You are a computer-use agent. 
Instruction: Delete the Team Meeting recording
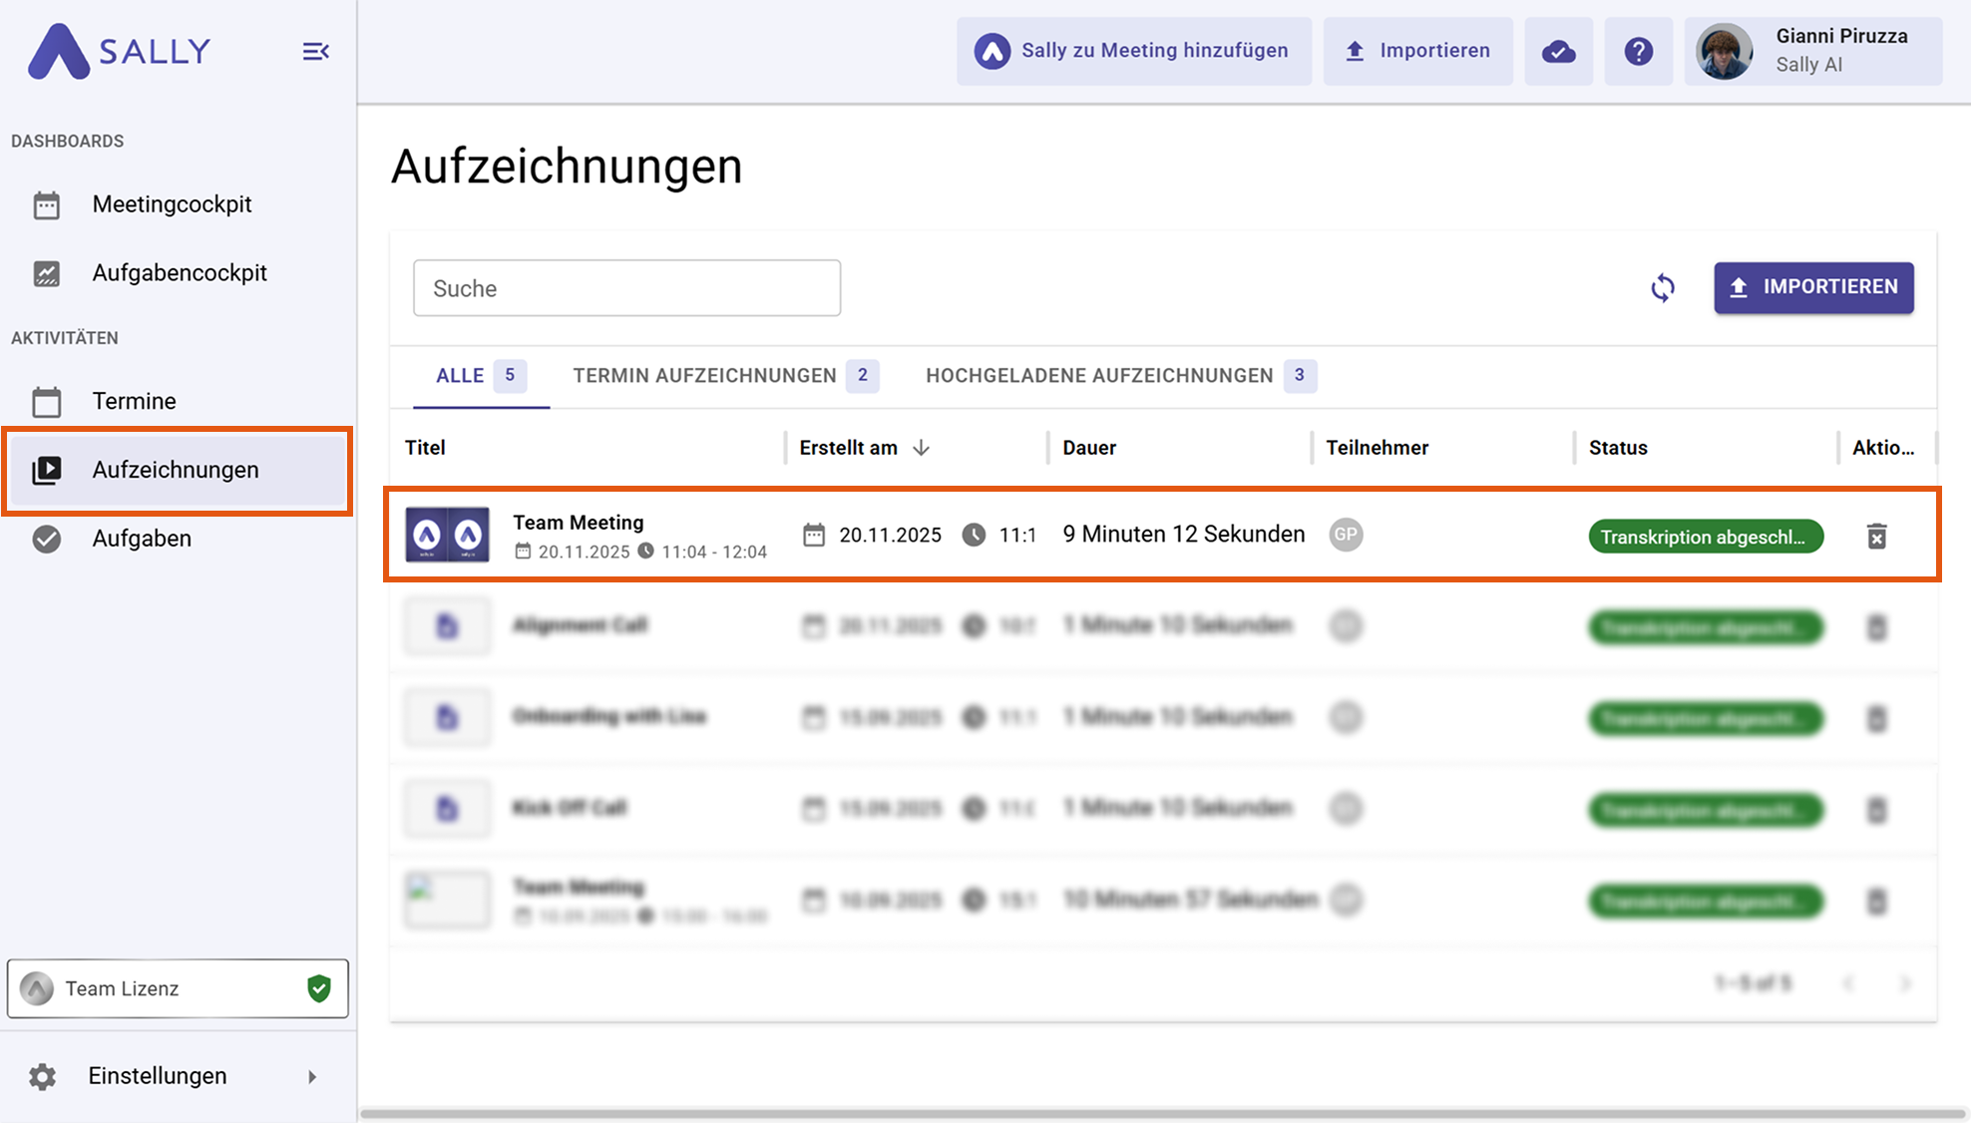[x=1876, y=537]
